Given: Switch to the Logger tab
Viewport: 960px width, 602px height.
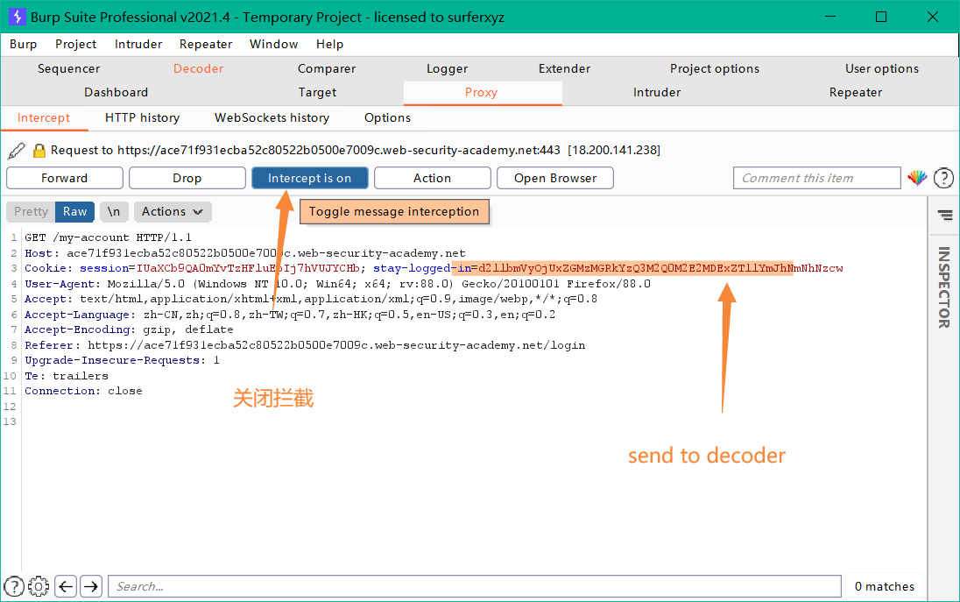Looking at the screenshot, I should (x=448, y=68).
